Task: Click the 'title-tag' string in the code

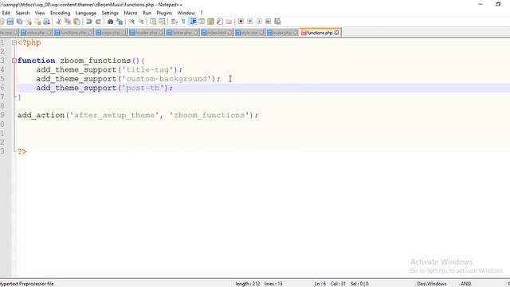Action: pyautogui.click(x=147, y=69)
